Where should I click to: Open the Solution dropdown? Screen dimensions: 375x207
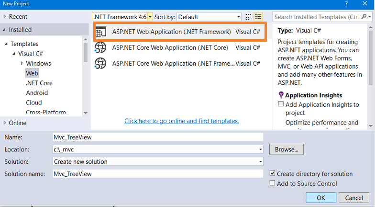pyautogui.click(x=158, y=161)
